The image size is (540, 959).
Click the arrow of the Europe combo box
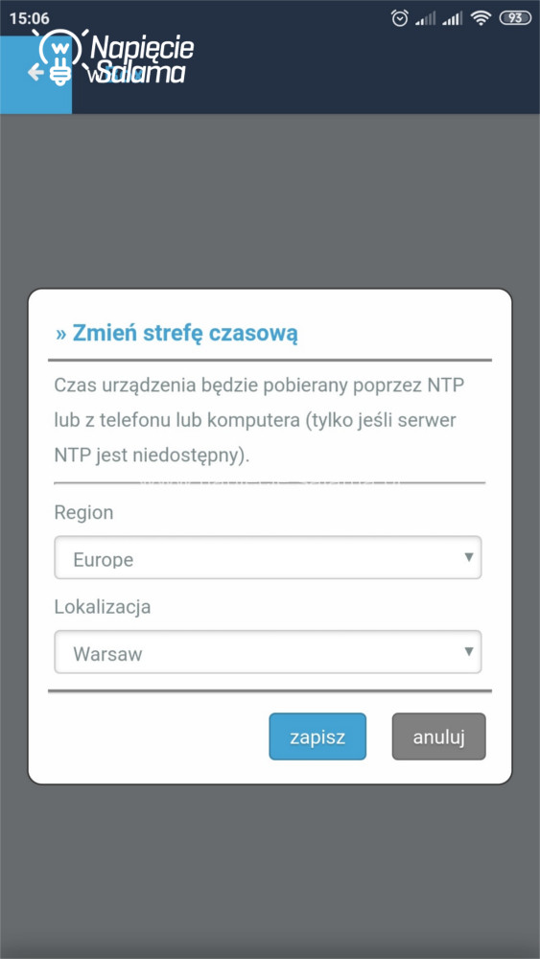469,557
